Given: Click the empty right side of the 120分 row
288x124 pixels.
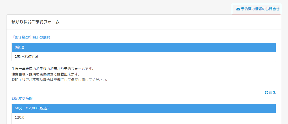Looking at the screenshot, I should (200, 117).
